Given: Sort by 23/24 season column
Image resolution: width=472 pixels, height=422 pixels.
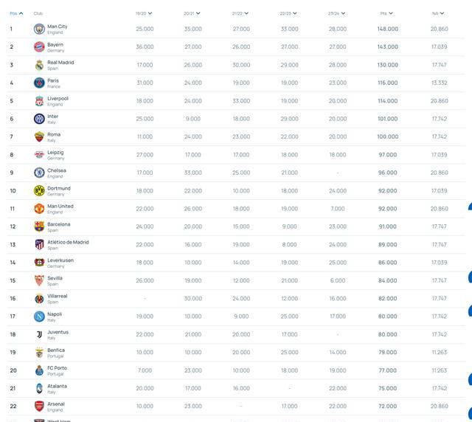Looking at the screenshot, I should click(x=337, y=13).
